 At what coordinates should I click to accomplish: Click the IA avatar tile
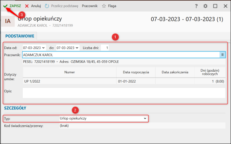pos(8,21)
